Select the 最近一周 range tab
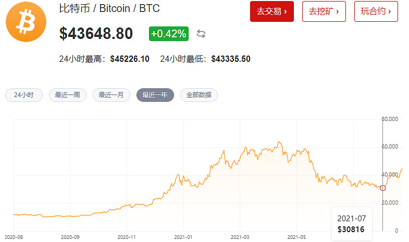The height and width of the screenshot is (242, 409). (x=67, y=95)
